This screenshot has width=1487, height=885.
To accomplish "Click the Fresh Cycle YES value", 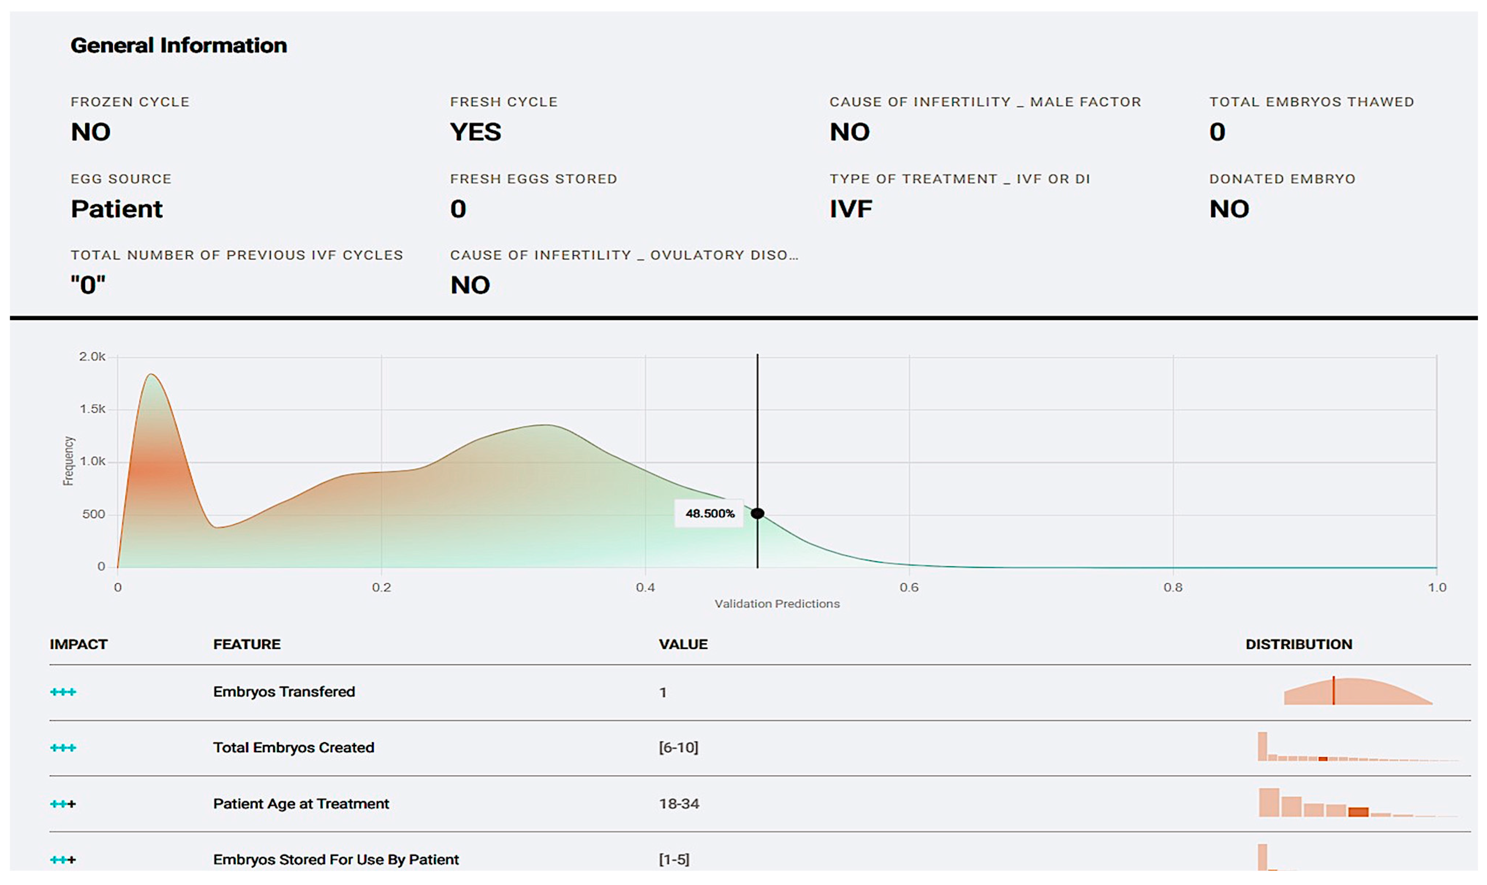I will tap(476, 132).
